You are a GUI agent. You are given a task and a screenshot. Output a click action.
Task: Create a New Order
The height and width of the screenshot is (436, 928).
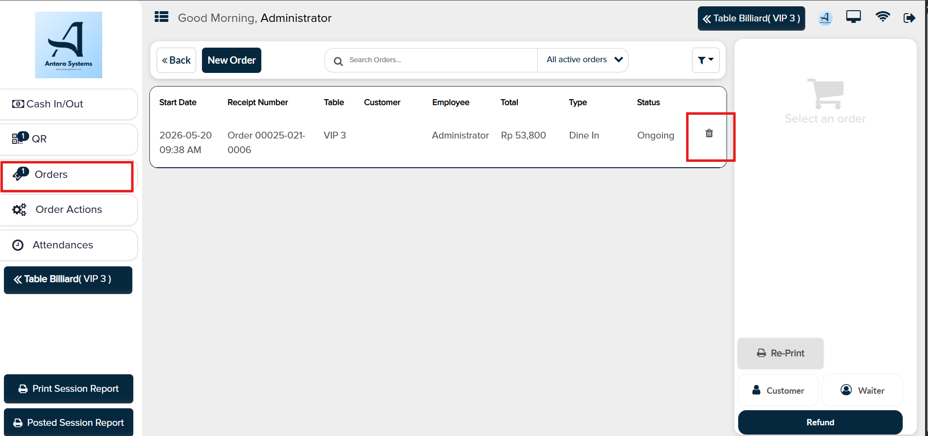pos(232,60)
